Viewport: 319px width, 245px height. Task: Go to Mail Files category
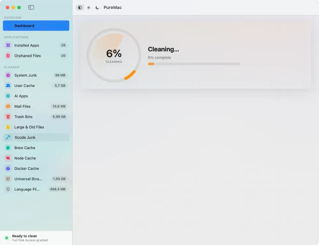36,106
